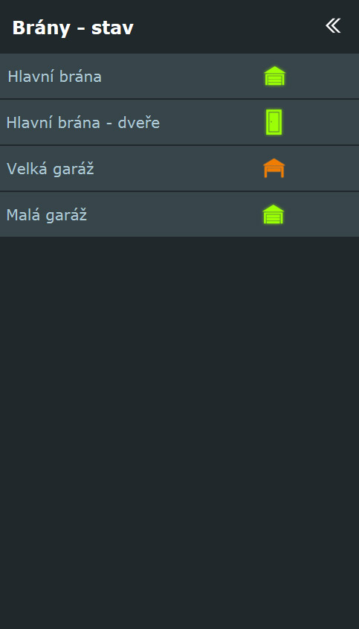Open the Malá garáž list row
The image size is (359, 629).
pyautogui.click(x=180, y=214)
